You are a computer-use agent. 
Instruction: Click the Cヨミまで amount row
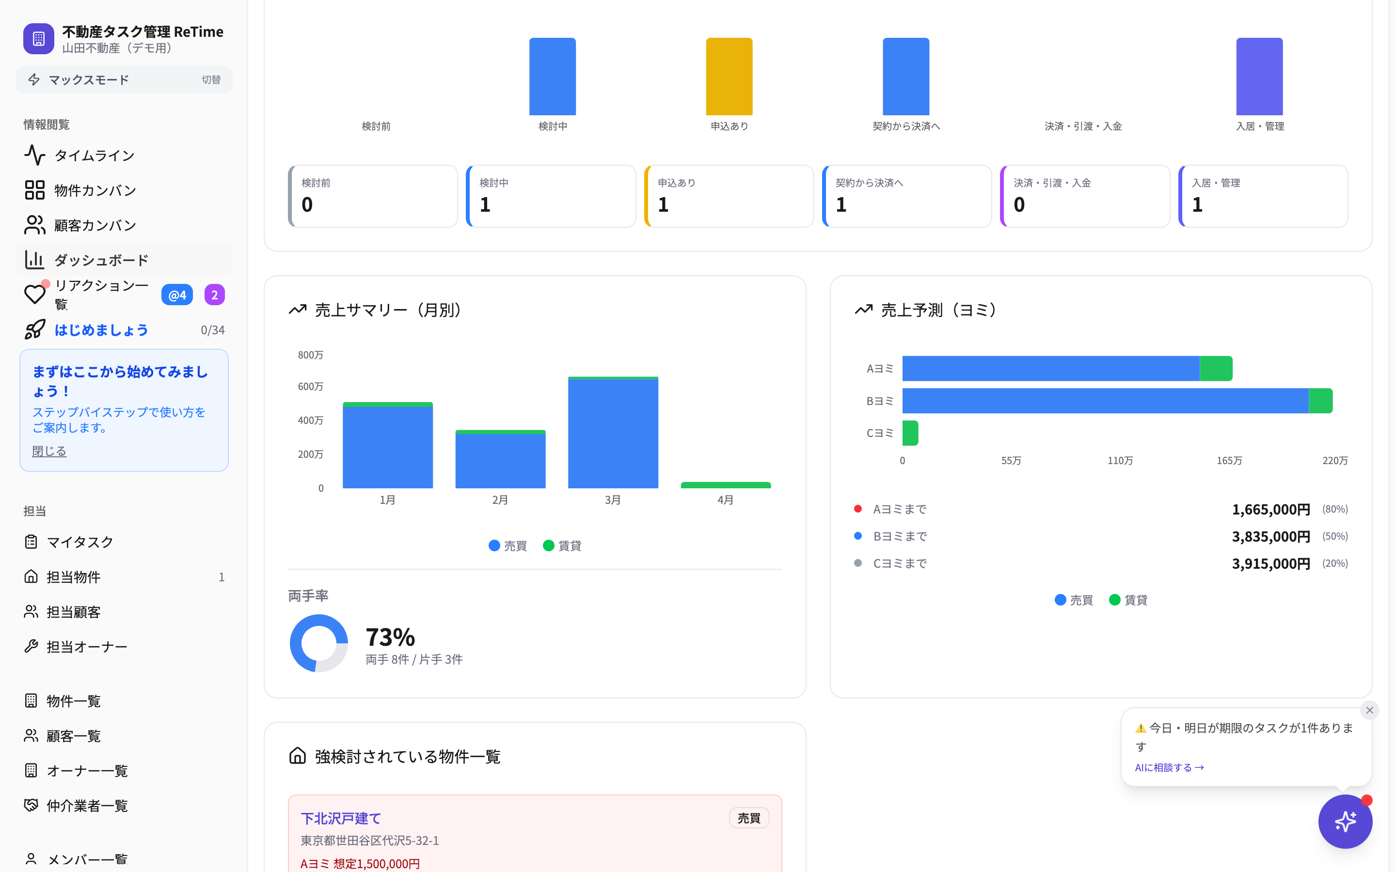pos(1101,563)
